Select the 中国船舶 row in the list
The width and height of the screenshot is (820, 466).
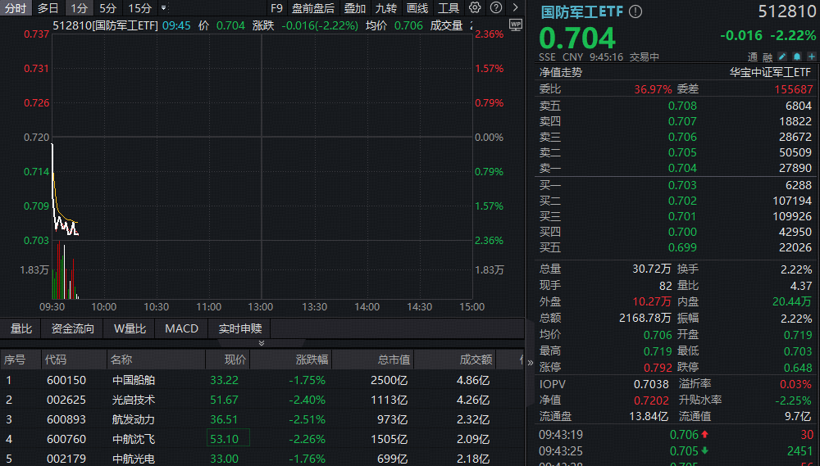click(134, 380)
